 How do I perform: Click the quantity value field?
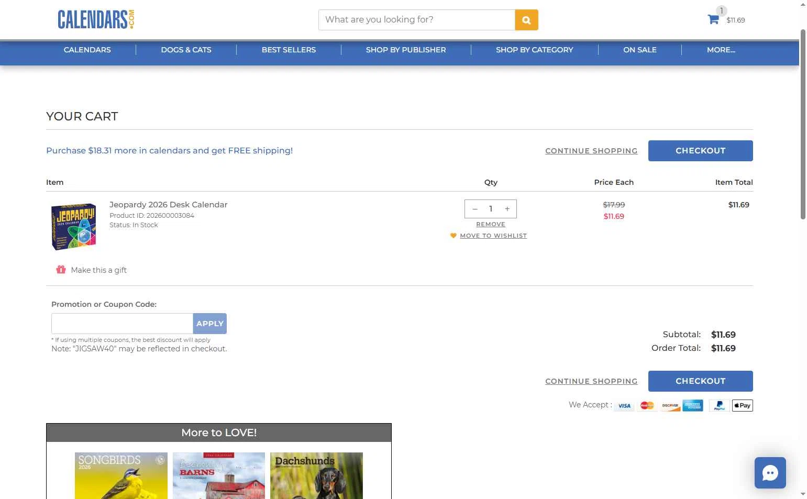491,209
